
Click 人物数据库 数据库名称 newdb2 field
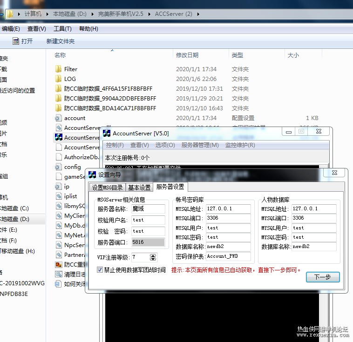click(x=314, y=246)
